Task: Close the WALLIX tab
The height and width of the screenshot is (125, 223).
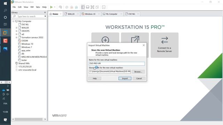Action: [78, 14]
